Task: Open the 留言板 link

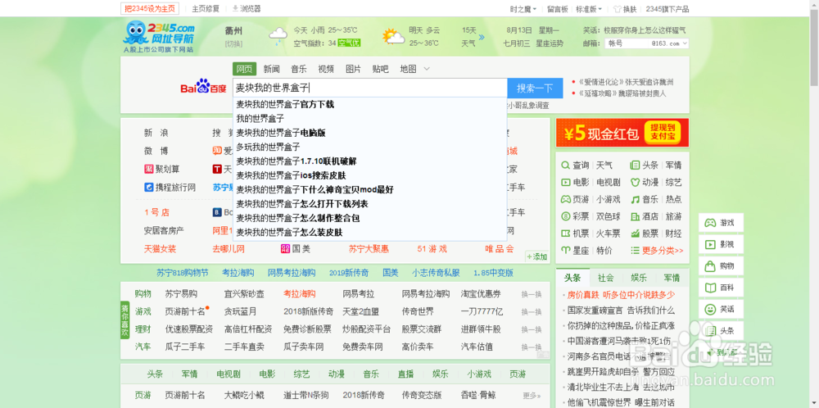Action: [558, 9]
